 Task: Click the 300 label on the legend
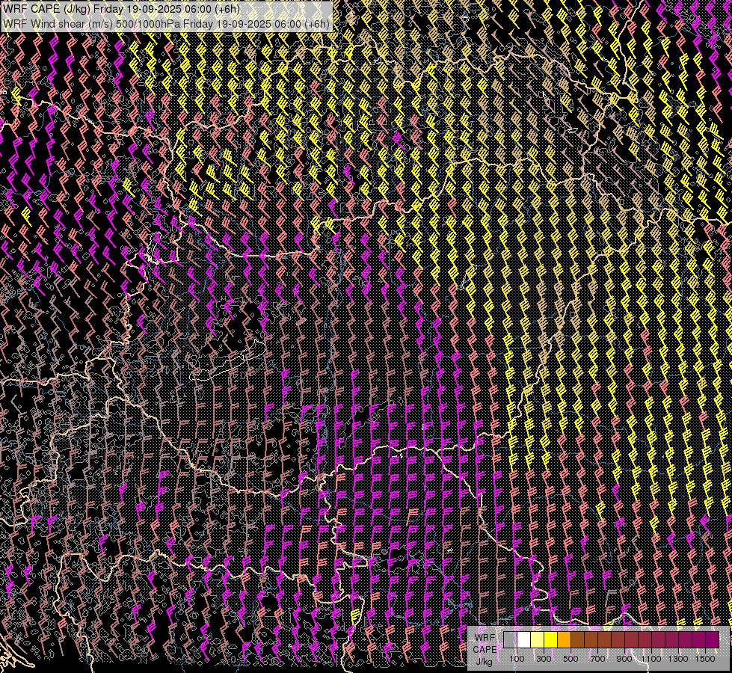click(544, 659)
